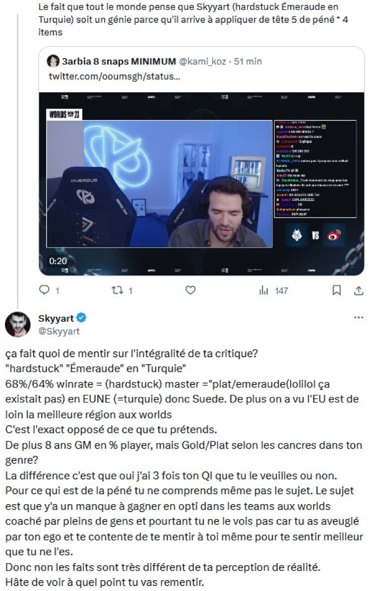This screenshot has width=372, height=591.
Task: Open Skyyart's profile avatar
Action: (x=18, y=324)
